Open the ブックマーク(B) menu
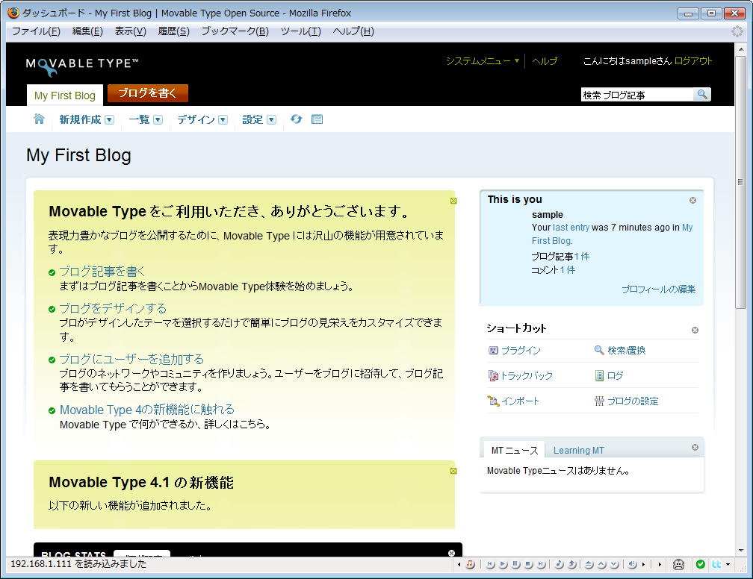 [x=235, y=31]
